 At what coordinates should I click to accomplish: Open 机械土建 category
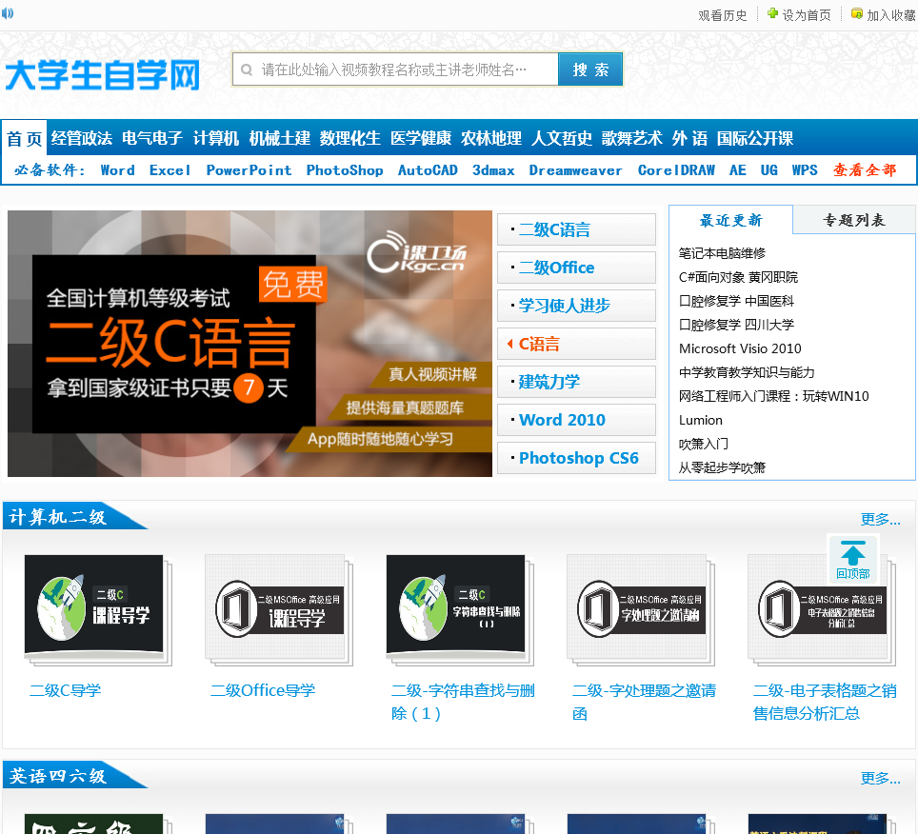[x=279, y=138]
